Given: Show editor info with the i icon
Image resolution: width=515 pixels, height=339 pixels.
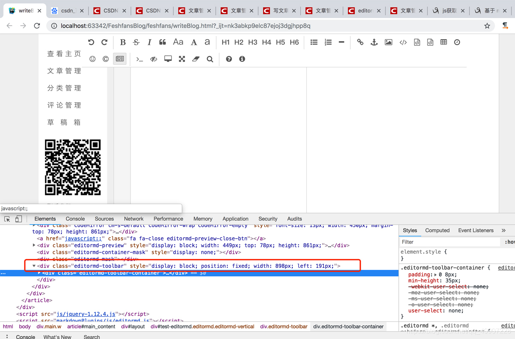Looking at the screenshot, I should 242,59.
